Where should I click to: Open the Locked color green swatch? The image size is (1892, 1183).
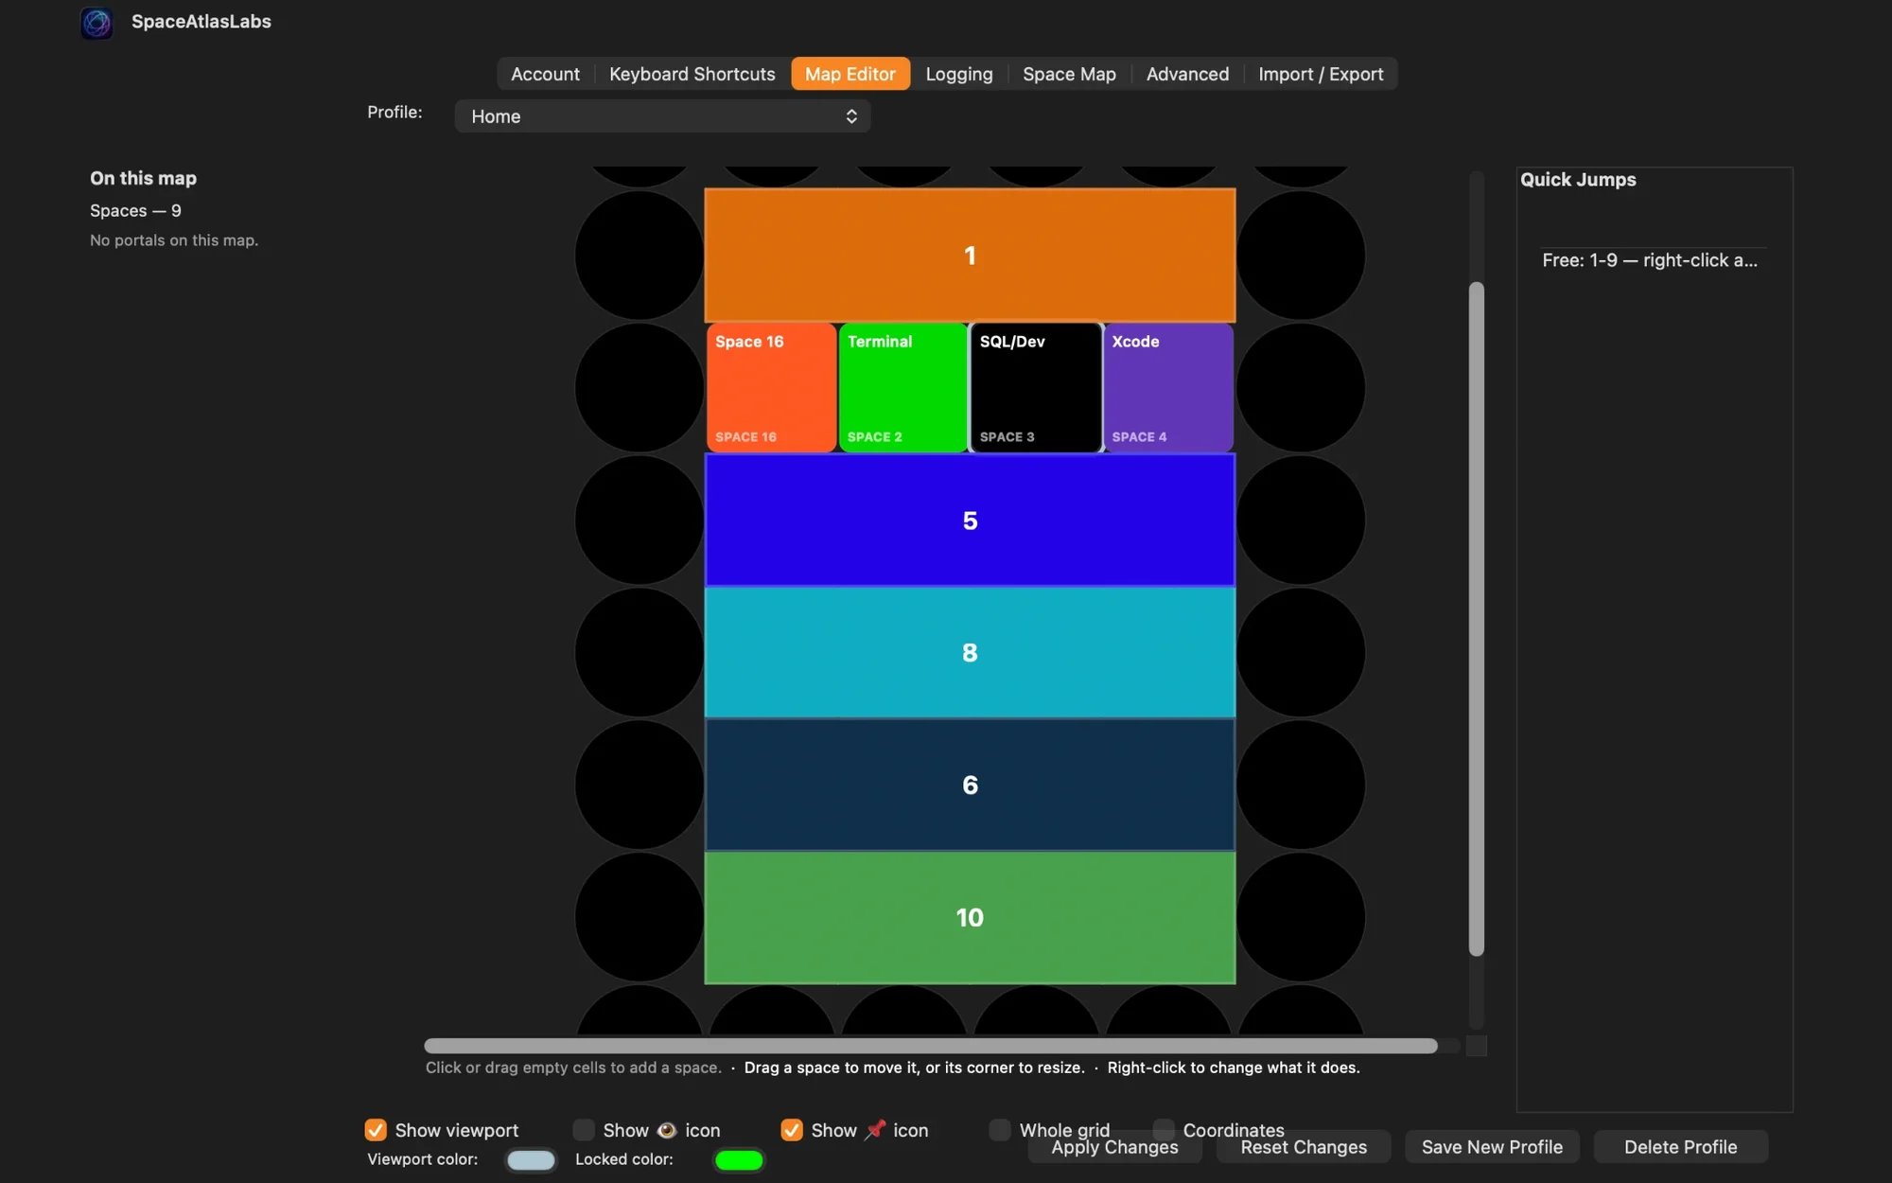(739, 1160)
